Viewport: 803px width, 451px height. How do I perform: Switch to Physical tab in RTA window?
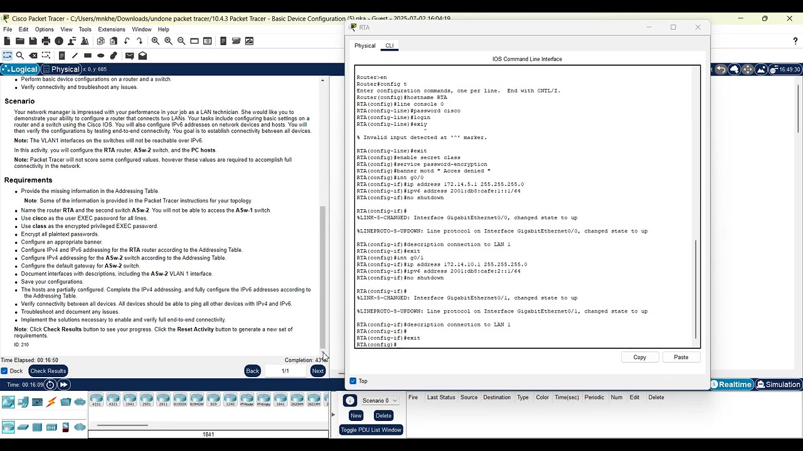[364, 46]
